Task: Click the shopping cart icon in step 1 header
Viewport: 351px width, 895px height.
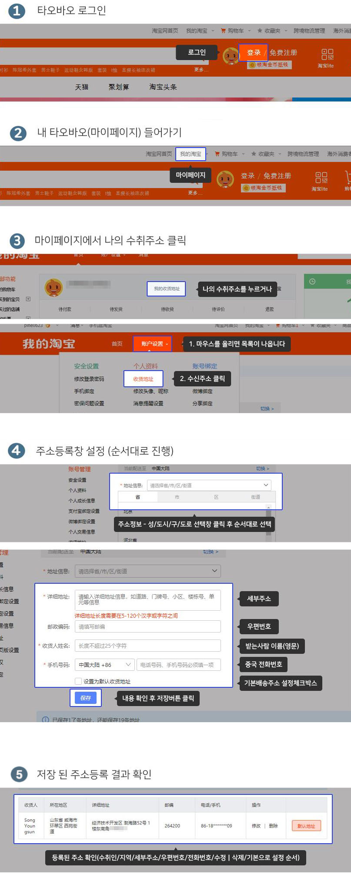Action: [223, 31]
